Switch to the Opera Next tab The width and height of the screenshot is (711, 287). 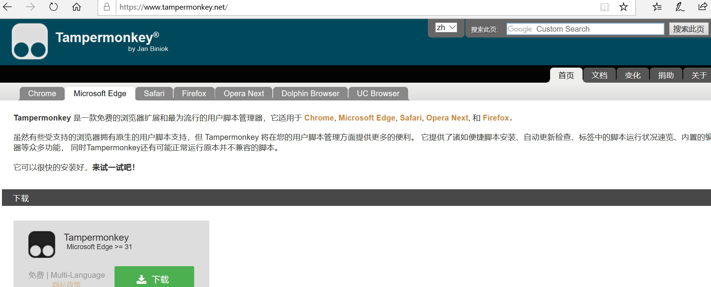coord(244,93)
